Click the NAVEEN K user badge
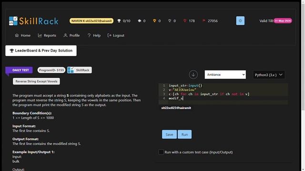305x171 pixels. (x=91, y=21)
